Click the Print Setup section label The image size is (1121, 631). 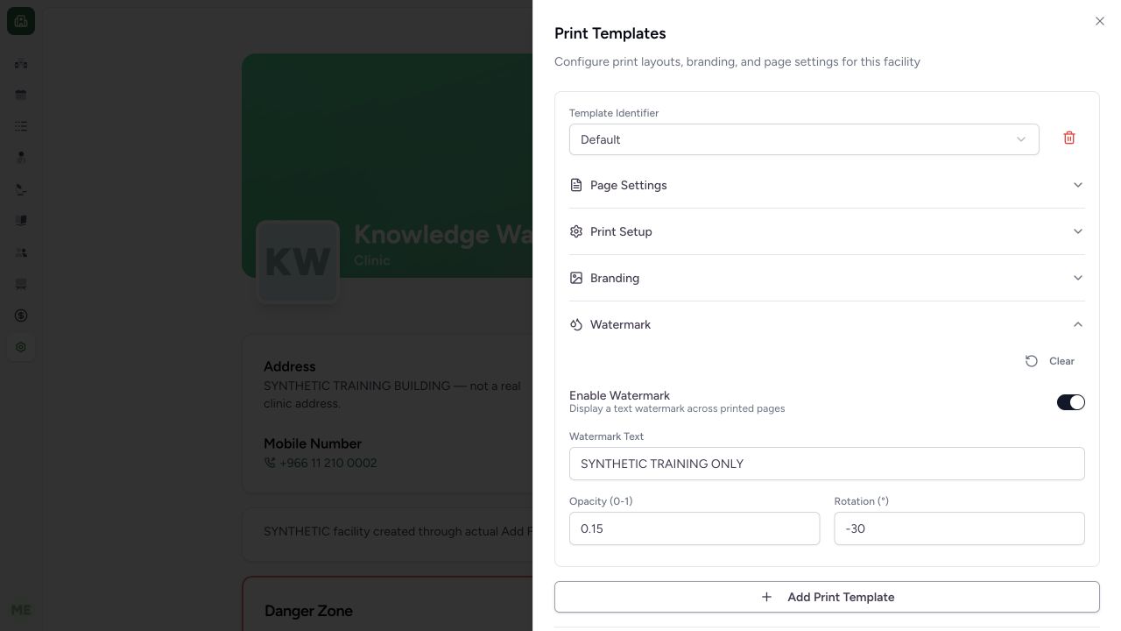pos(621,231)
